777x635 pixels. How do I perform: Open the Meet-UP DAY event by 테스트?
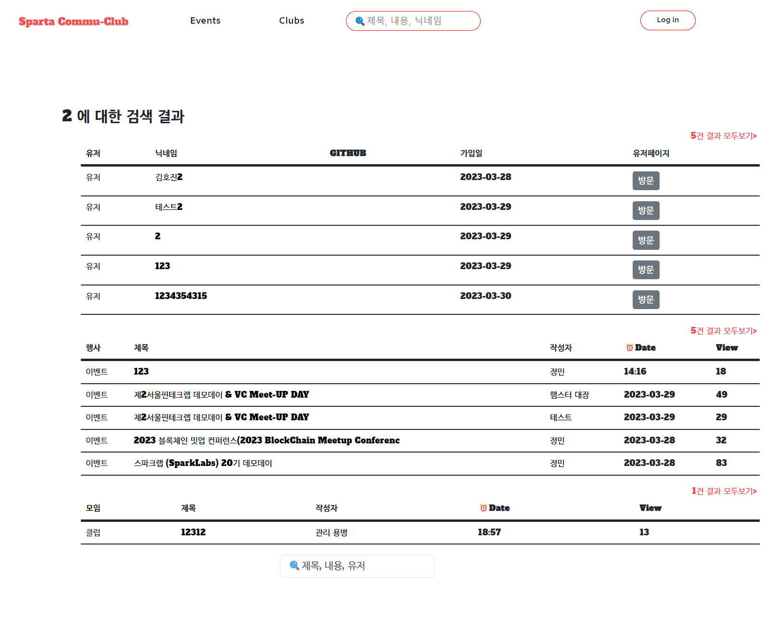(x=221, y=417)
